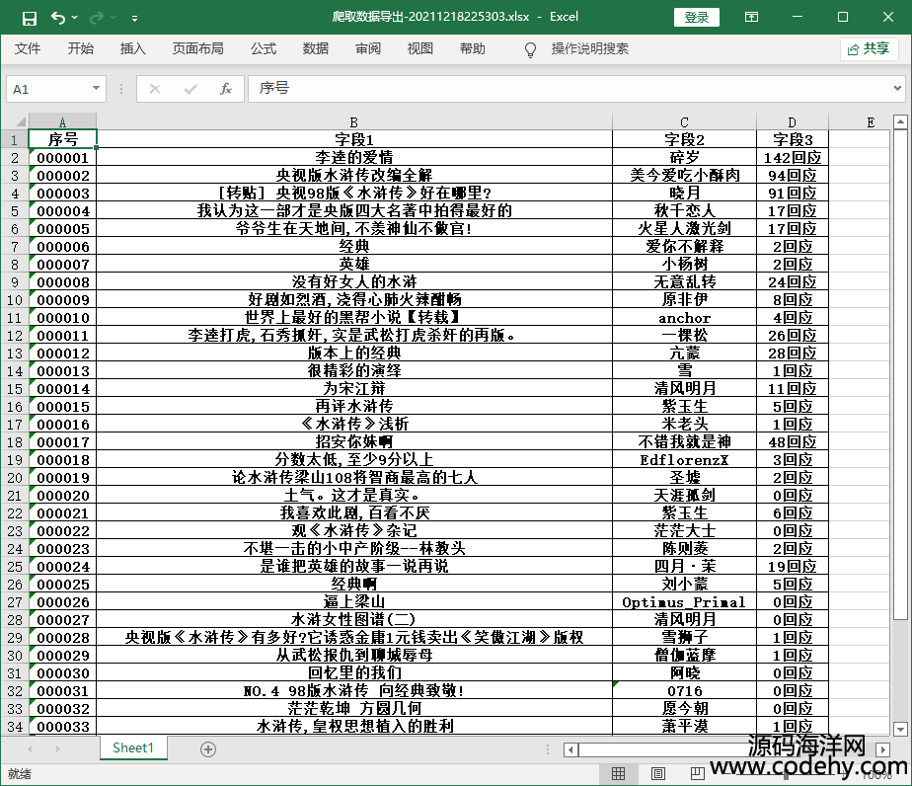Expand the formula bar chevron
The image size is (912, 786).
(897, 89)
